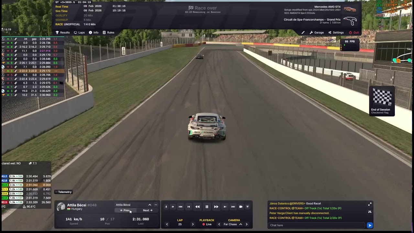This screenshot has width=414, height=233.
Task: Click the icon below chat expand button
Action: tap(370, 212)
